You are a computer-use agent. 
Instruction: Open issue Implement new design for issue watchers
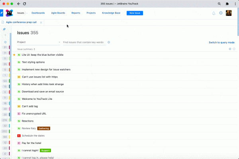pyautogui.click(x=46, y=70)
